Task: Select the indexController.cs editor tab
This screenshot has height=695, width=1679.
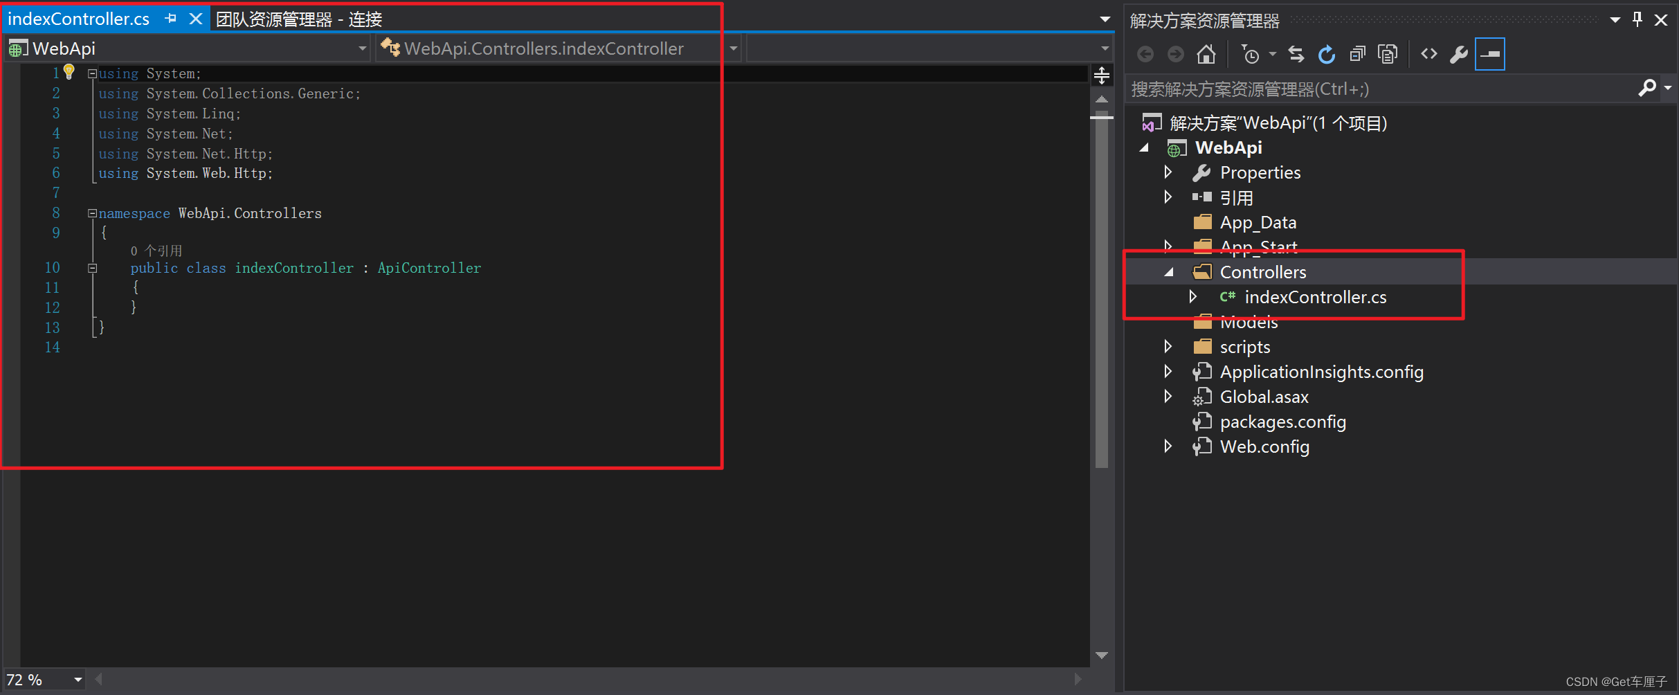Action: click(x=78, y=19)
